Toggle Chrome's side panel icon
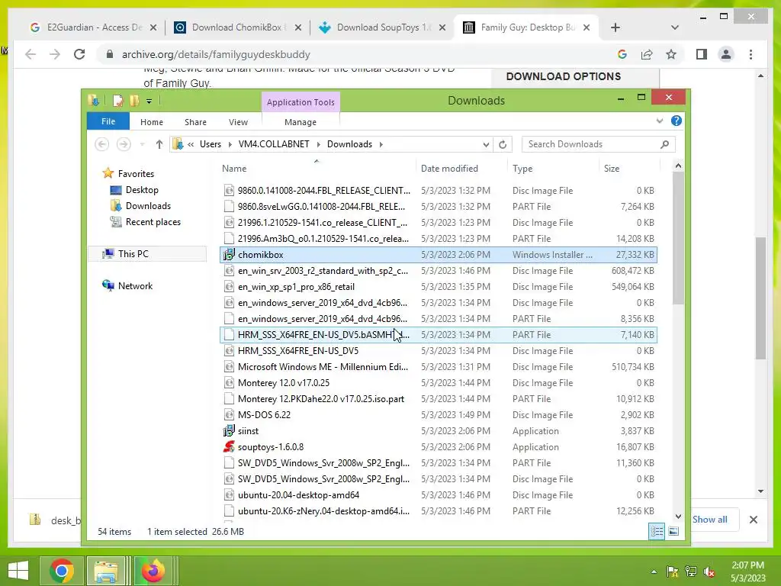Image resolution: width=781 pixels, height=586 pixels. [702, 54]
